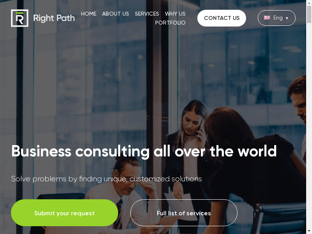Screen dimensions: 312x234
Task: View the PORTFOLIO menu item
Action: [170, 23]
